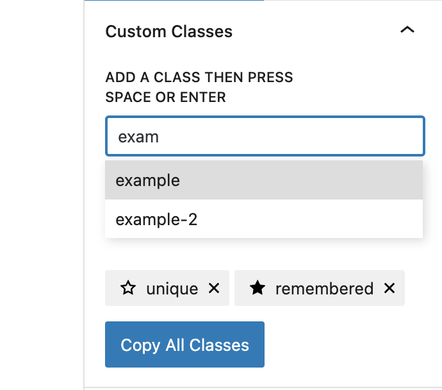Click the Custom Classes panel heading
Screen dimensions: 442x390
168,31
